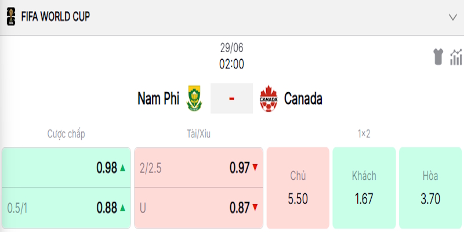Pick Chủ home win at 5.50
This screenshot has height=232, width=464.
(x=298, y=188)
